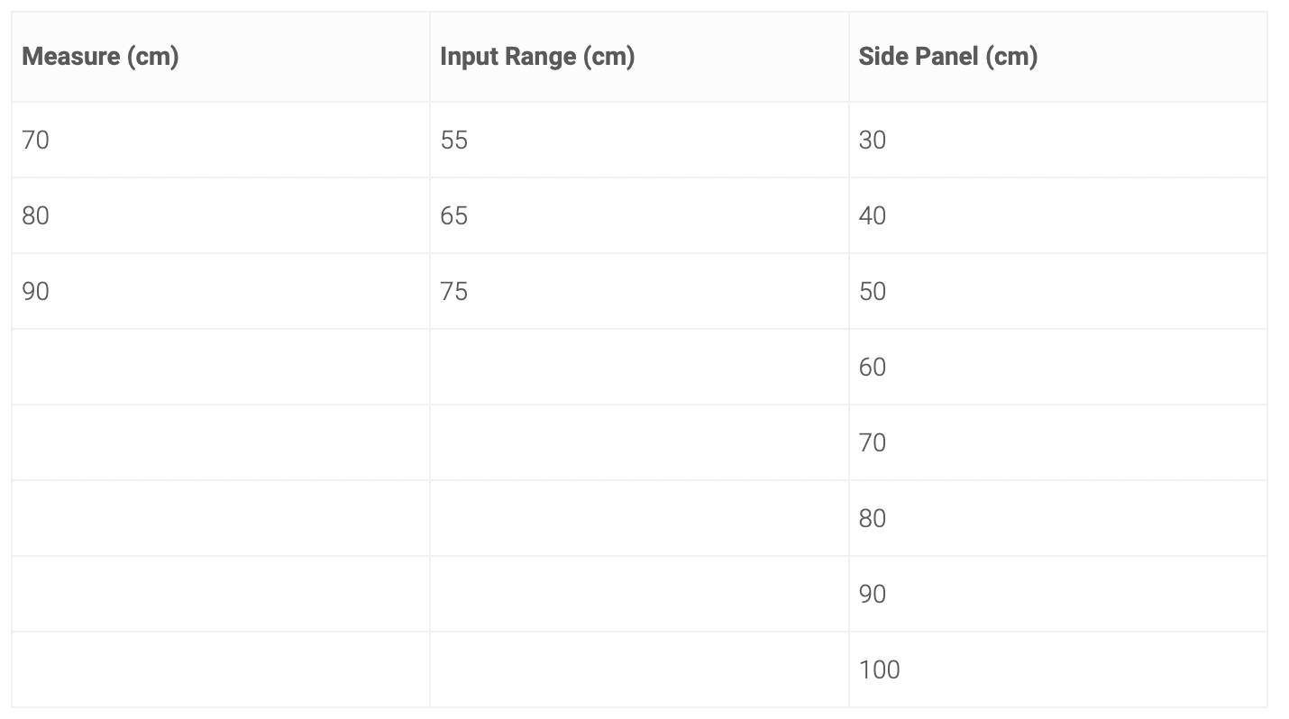
Task: Select the 65 cell in Input Range
Action: [x=639, y=215]
